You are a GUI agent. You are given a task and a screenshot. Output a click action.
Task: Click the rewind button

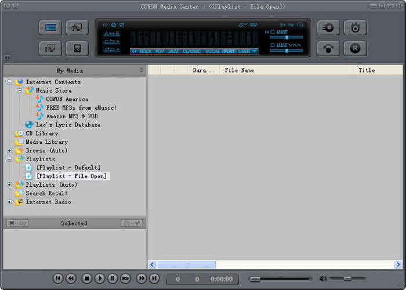click(x=71, y=278)
